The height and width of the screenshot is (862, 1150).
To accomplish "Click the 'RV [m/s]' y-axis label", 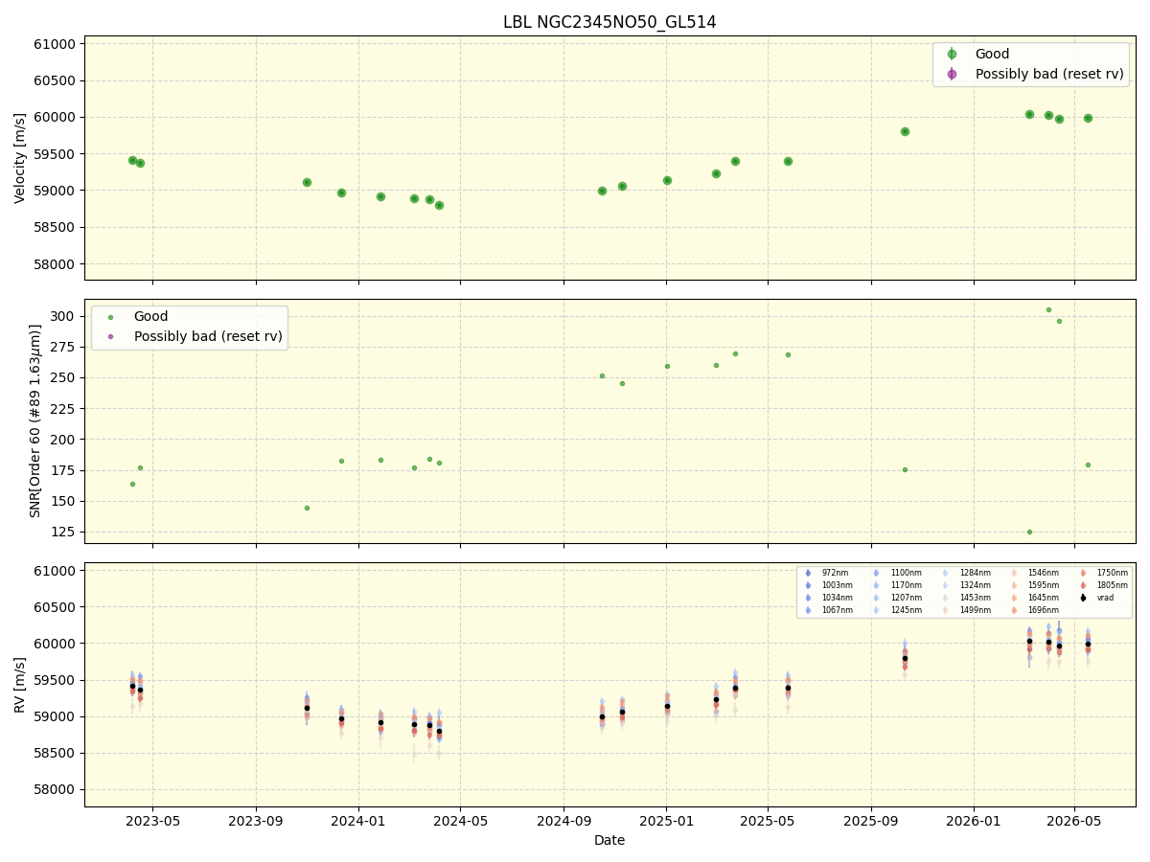I will (x=20, y=685).
